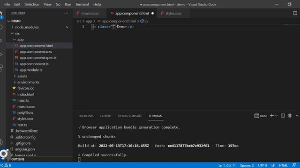This screenshot has width=300, height=168.
Task: Click the warnings count in status bar
Action: [8, 165]
